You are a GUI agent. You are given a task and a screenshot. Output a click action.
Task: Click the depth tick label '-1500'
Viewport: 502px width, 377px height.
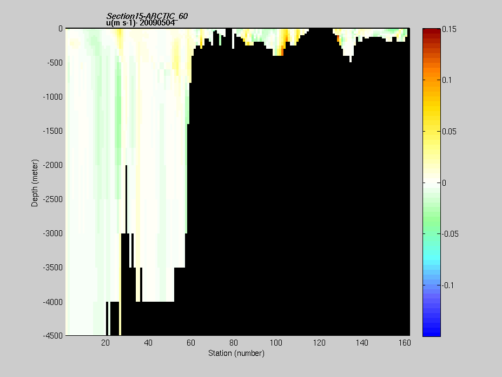pos(53,131)
